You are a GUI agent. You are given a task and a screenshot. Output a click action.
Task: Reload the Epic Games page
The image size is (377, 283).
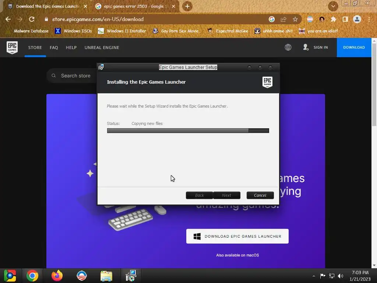[32, 19]
